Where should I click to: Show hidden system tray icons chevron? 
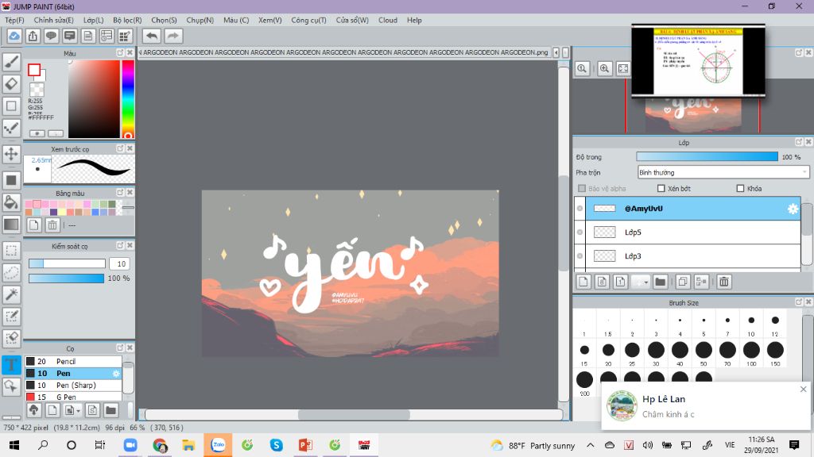[591, 445]
